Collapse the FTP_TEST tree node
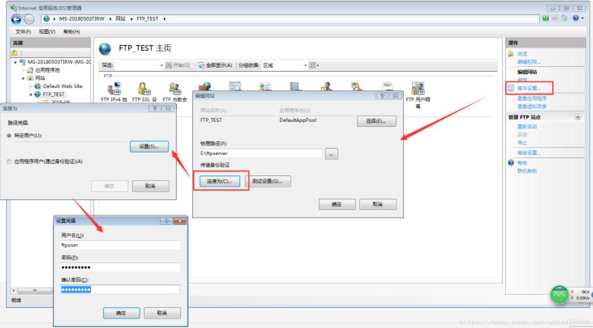 pyautogui.click(x=31, y=94)
